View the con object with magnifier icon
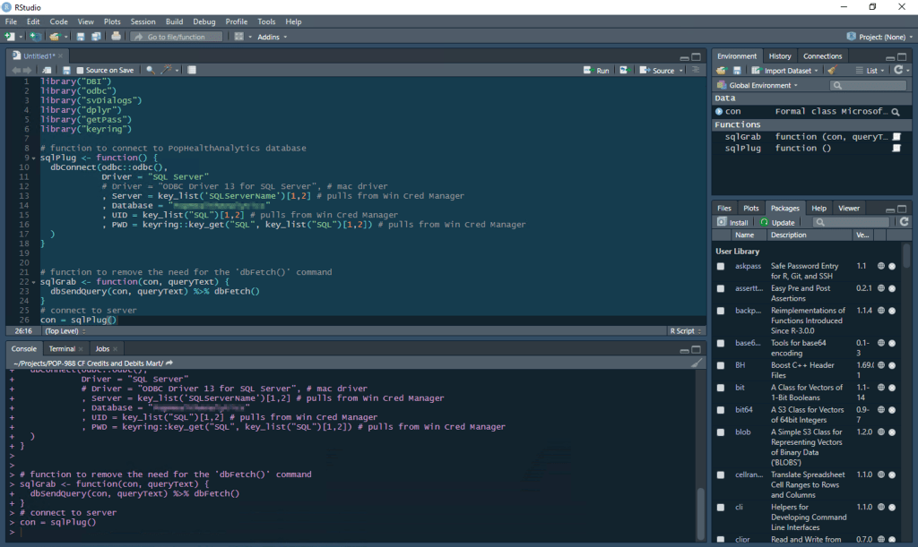This screenshot has width=918, height=547. (x=895, y=112)
